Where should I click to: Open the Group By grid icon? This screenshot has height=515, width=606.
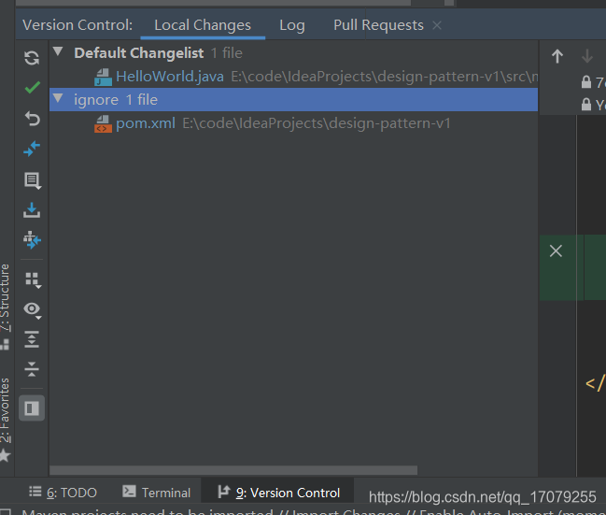click(33, 279)
